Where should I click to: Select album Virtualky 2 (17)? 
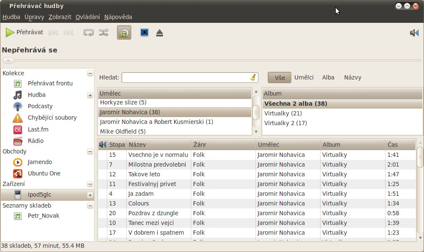point(342,123)
